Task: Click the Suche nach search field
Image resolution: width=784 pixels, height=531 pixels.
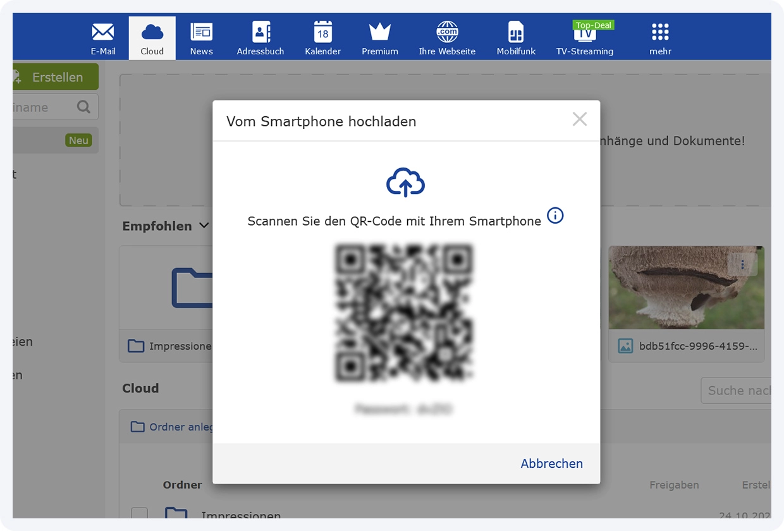Action: pyautogui.click(x=736, y=391)
